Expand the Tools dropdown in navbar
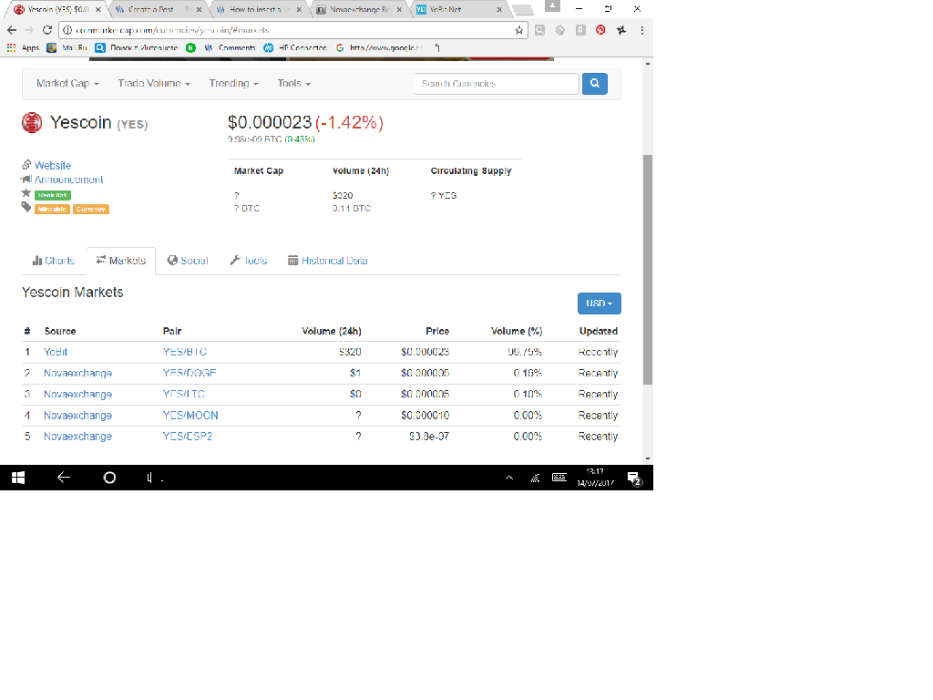The height and width of the screenshot is (700, 933). coord(294,83)
